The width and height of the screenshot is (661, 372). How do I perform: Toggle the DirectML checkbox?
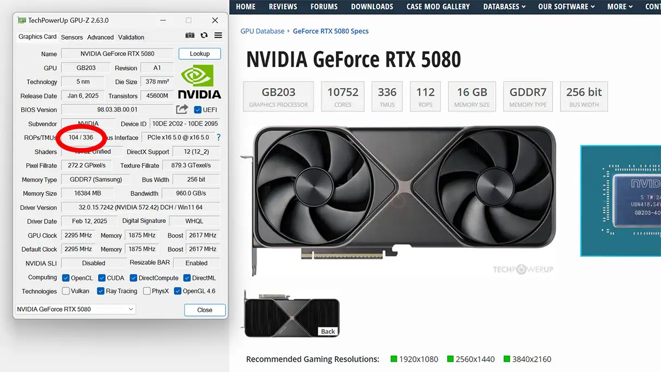187,278
